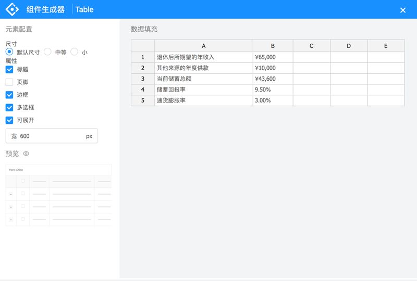Select the 默认尺寸 radio button
The width and height of the screenshot is (417, 281).
[x=9, y=52]
